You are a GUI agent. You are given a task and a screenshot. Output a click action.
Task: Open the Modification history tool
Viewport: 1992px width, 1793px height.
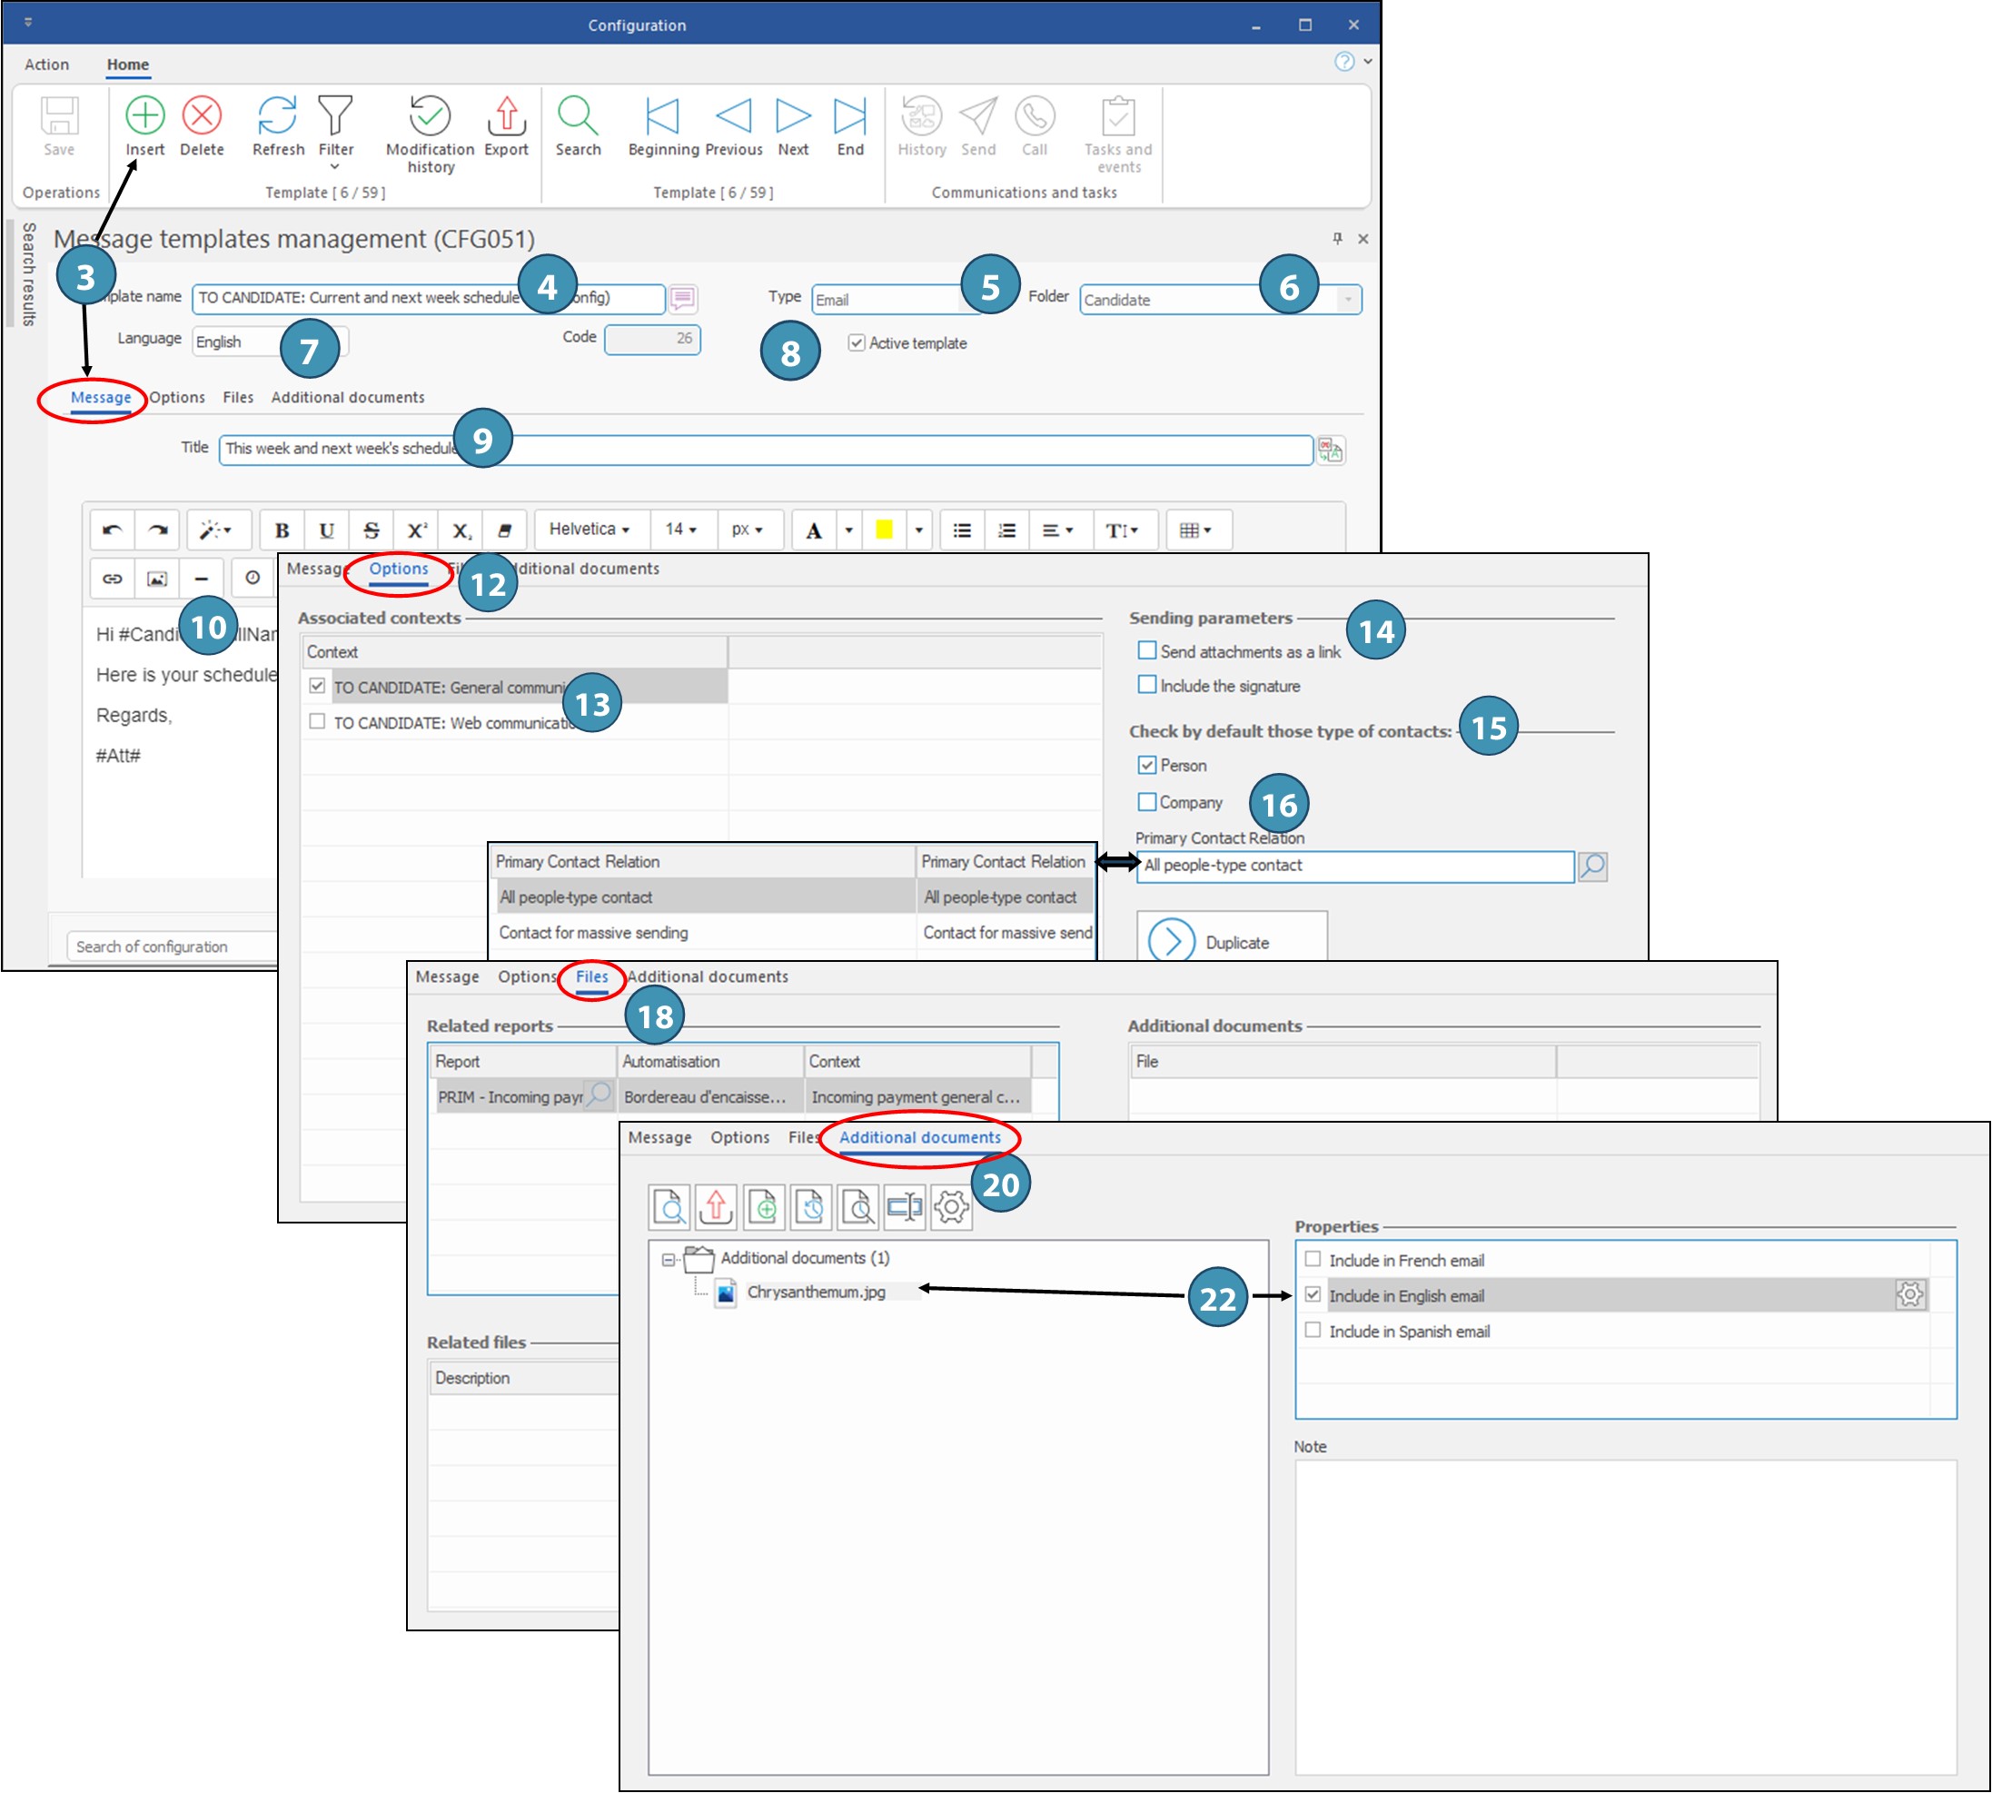[430, 116]
